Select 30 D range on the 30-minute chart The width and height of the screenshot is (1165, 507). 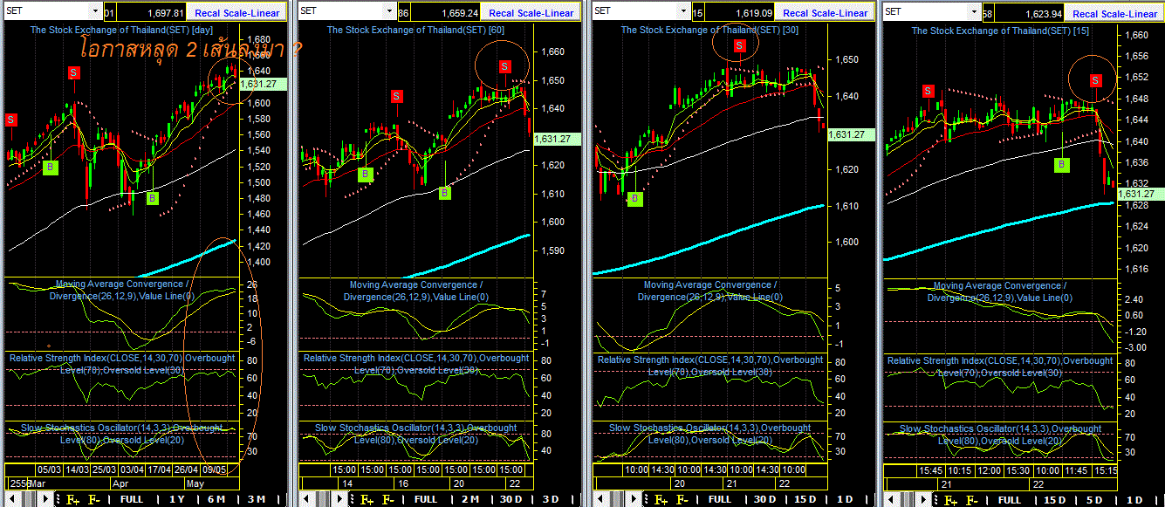click(x=765, y=499)
